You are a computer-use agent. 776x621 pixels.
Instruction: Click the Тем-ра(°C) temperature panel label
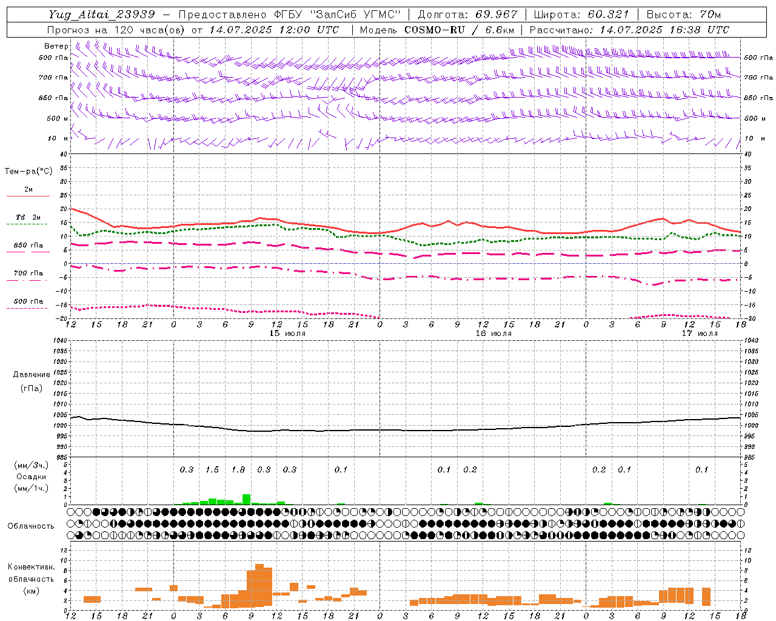28,172
